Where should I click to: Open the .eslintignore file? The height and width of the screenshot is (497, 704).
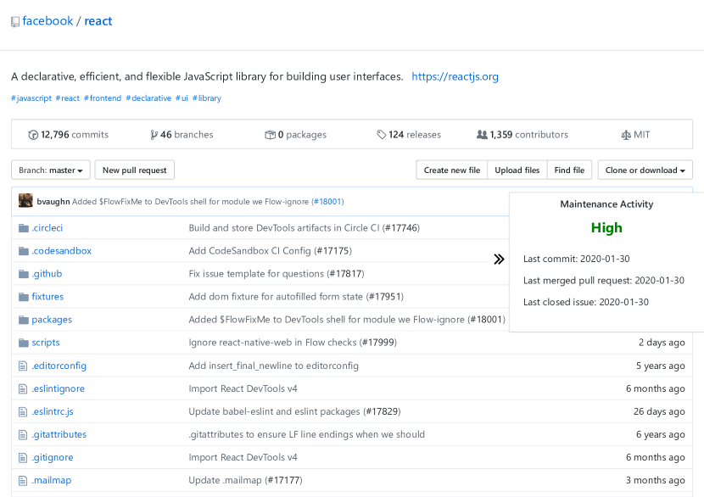[x=58, y=388]
